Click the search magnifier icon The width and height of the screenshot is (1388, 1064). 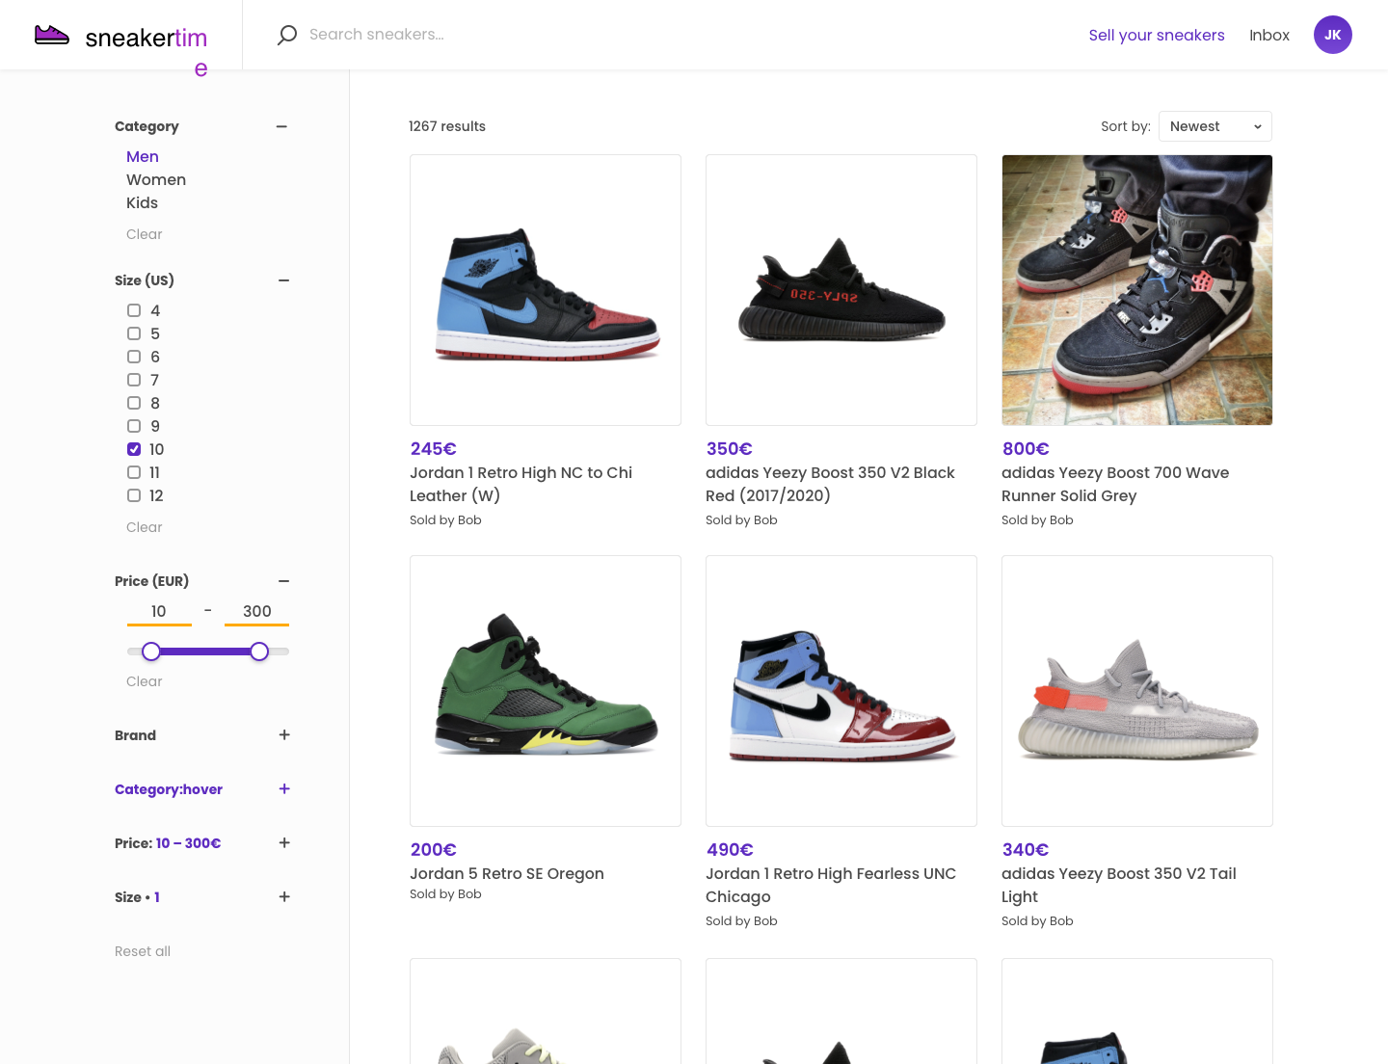click(x=286, y=35)
